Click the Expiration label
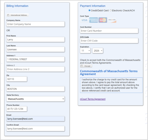Screen dimensions: 148x140 tap(84, 47)
